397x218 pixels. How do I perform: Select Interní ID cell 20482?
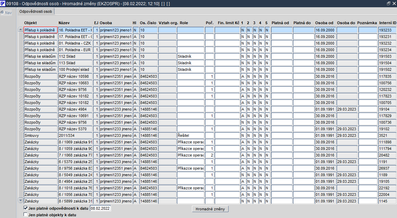pyautogui.click(x=387, y=155)
